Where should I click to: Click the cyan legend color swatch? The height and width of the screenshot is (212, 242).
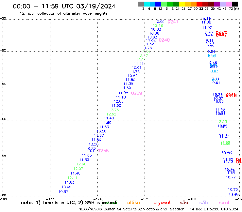(x=147, y=4)
